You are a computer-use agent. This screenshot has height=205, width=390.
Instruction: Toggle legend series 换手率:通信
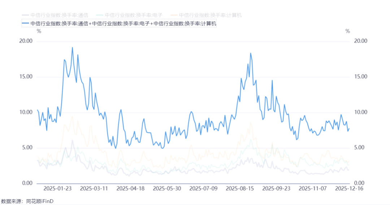(x=55, y=15)
